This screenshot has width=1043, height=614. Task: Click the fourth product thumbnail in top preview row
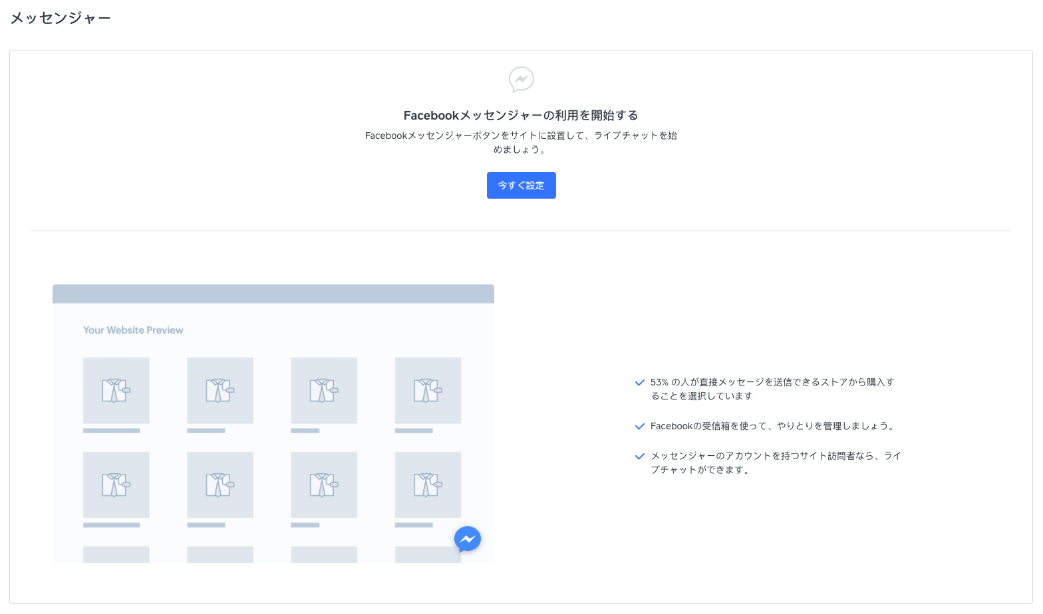pos(428,391)
